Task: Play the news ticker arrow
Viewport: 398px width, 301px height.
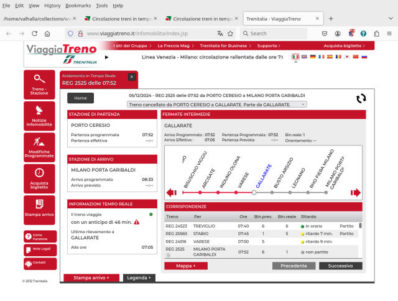Action: (x=106, y=57)
